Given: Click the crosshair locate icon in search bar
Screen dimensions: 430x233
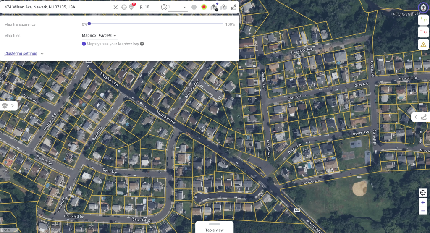Looking at the screenshot, I should (124, 7).
